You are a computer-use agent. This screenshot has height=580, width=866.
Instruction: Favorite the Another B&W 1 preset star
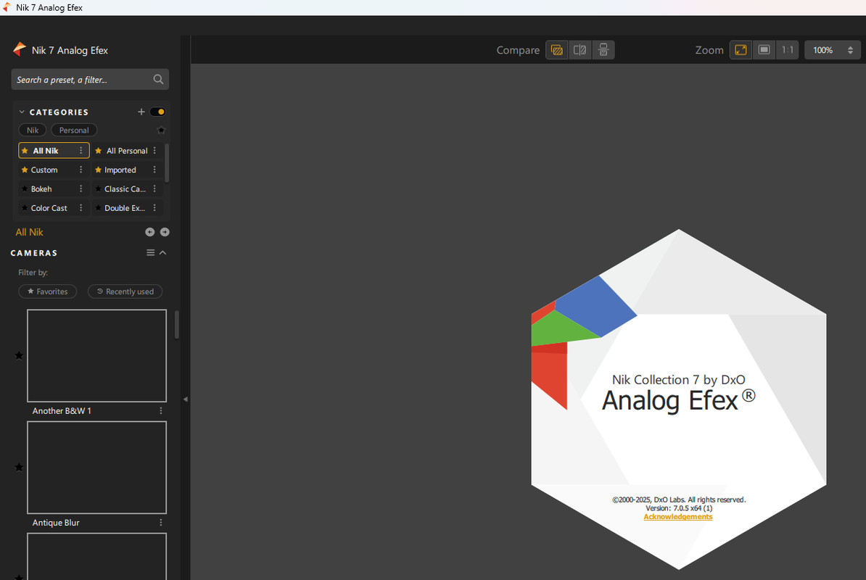(x=19, y=355)
